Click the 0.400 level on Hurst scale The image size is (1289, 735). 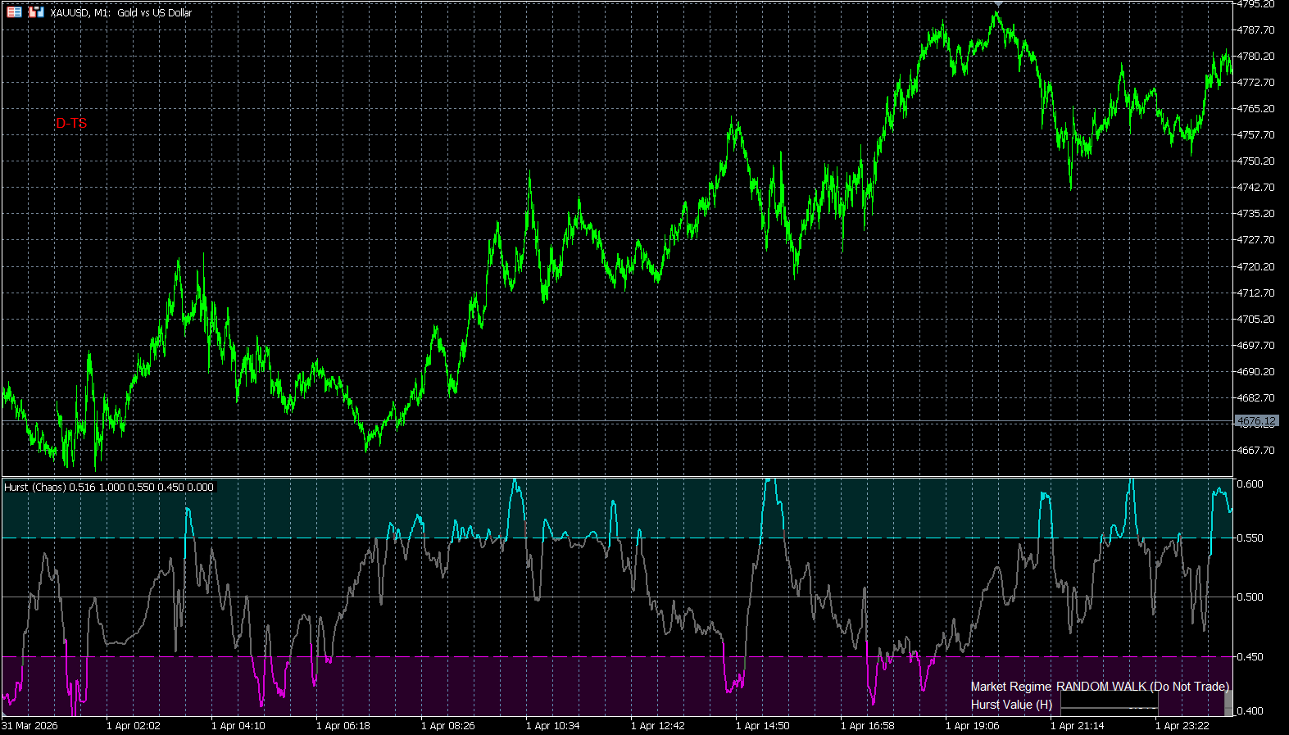pos(1250,710)
